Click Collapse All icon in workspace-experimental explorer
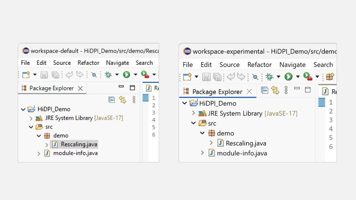 coord(264,90)
